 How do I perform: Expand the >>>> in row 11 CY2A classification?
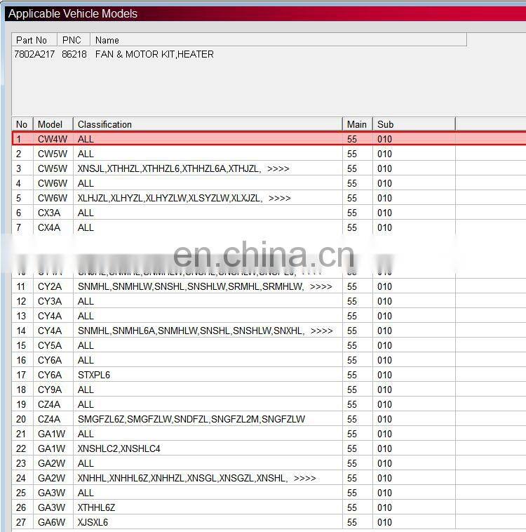pyautogui.click(x=321, y=286)
